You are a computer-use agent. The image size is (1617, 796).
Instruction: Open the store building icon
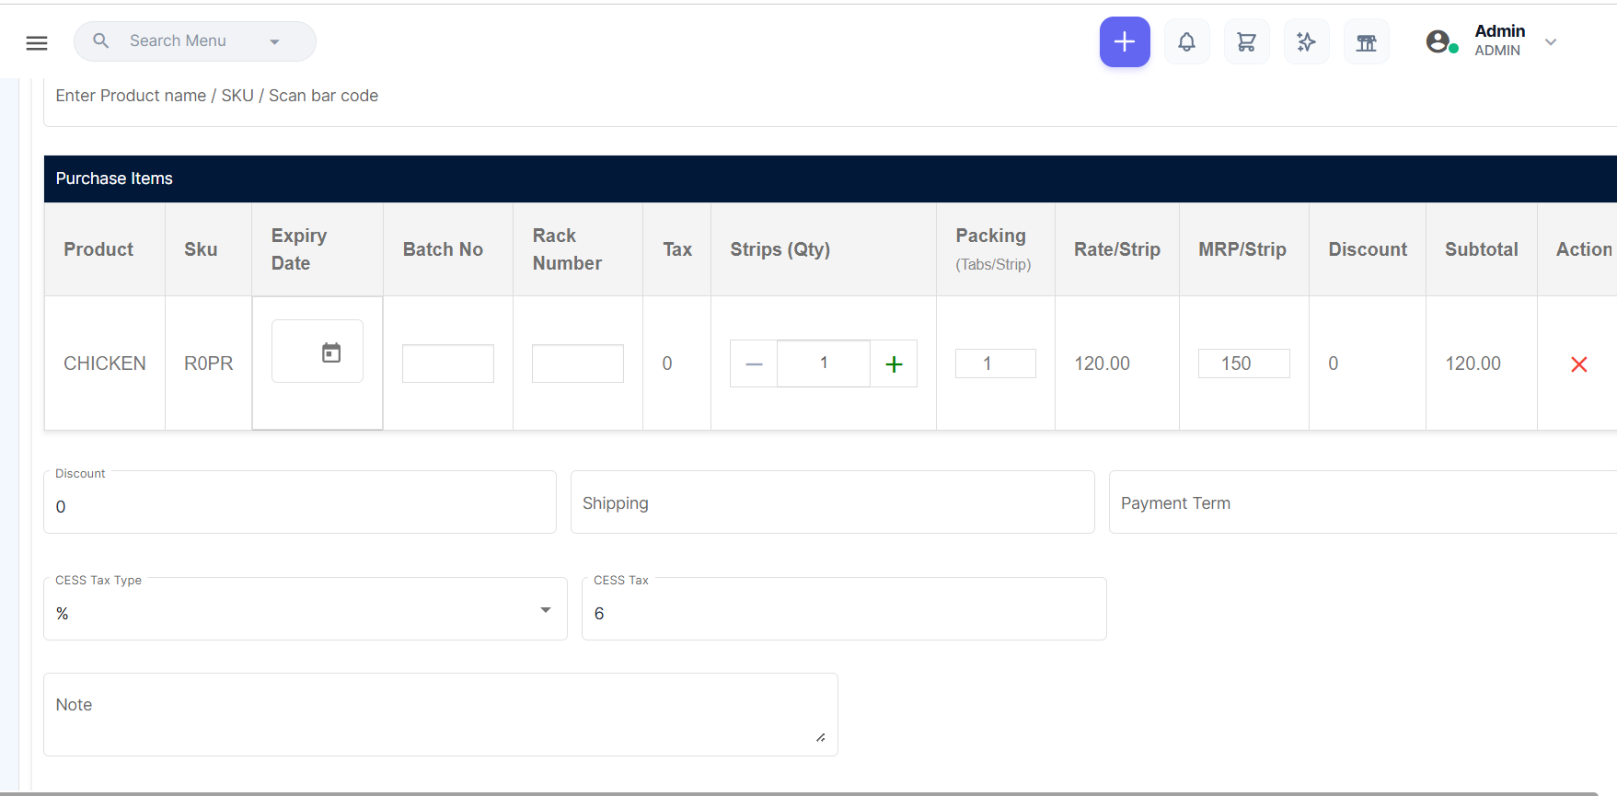[x=1367, y=41]
